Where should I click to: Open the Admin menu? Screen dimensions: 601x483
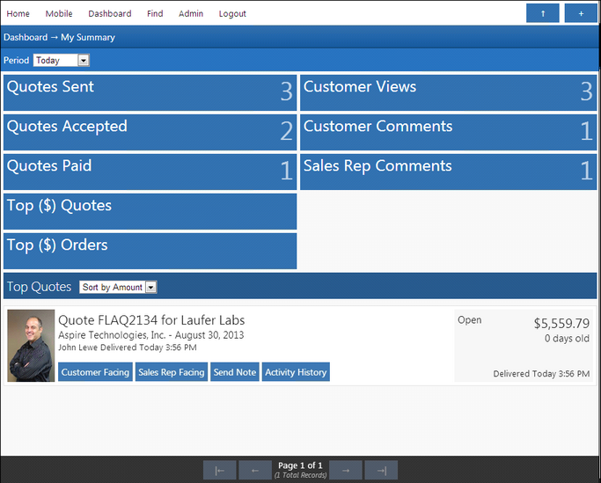[x=191, y=14]
